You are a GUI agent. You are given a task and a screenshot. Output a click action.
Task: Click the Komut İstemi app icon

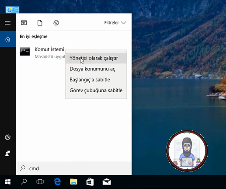(25, 52)
